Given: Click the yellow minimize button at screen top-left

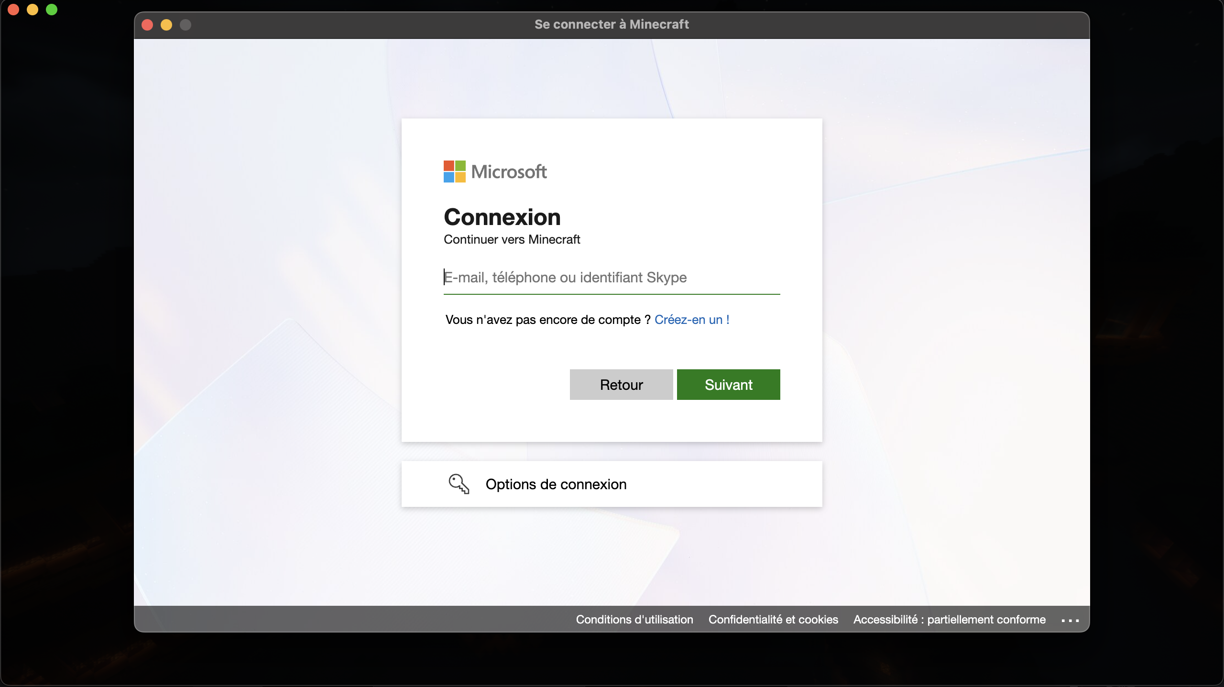Looking at the screenshot, I should coord(32,9).
